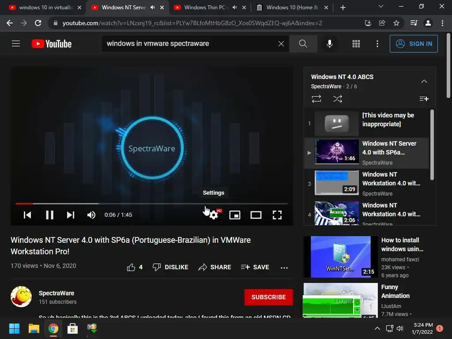Save the playlist with the add icon
The height and width of the screenshot is (339, 452).
click(424, 99)
